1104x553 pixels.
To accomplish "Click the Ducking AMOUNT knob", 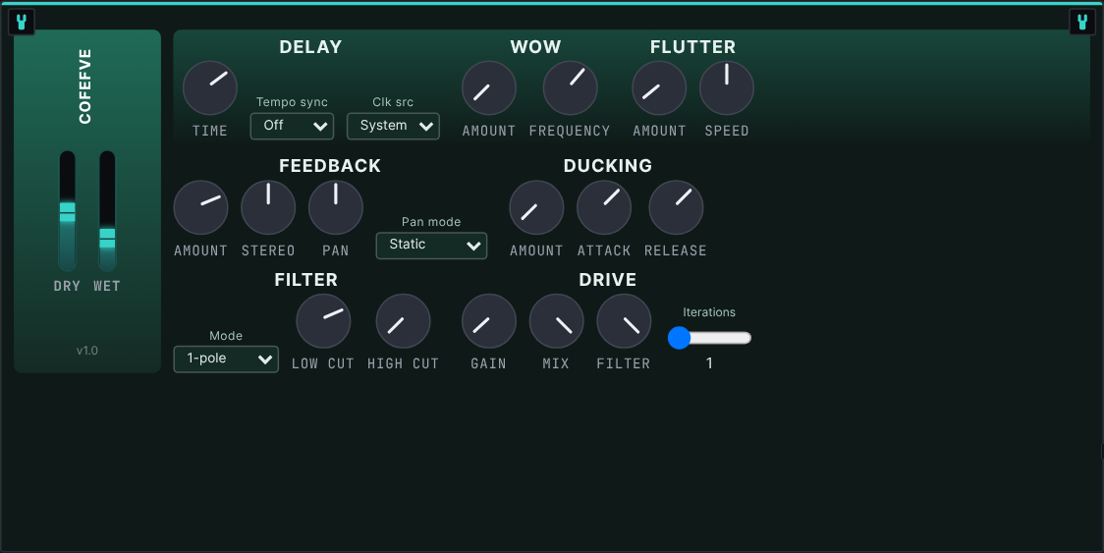I will point(536,208).
